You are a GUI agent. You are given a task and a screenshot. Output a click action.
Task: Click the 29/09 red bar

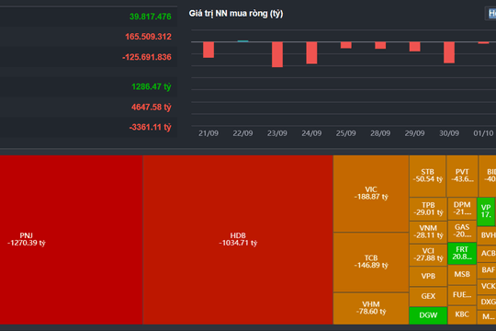pos(414,47)
